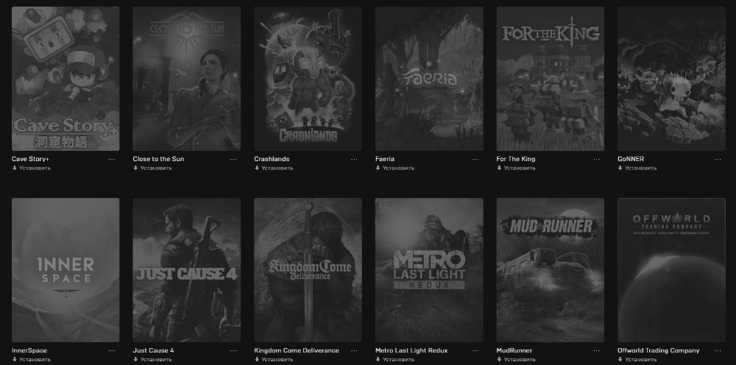Image resolution: width=736 pixels, height=365 pixels.
Task: Select the Cave Story+ title text
Action: (x=30, y=159)
